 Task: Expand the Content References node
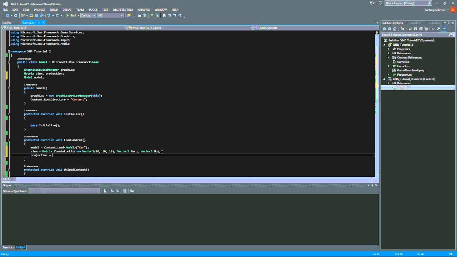pos(388,57)
